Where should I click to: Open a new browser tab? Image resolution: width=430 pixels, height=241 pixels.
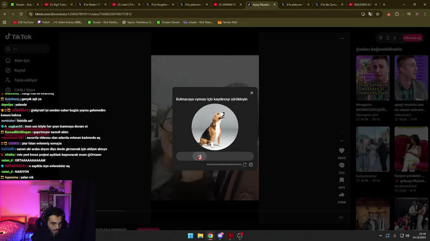[x=384, y=5]
